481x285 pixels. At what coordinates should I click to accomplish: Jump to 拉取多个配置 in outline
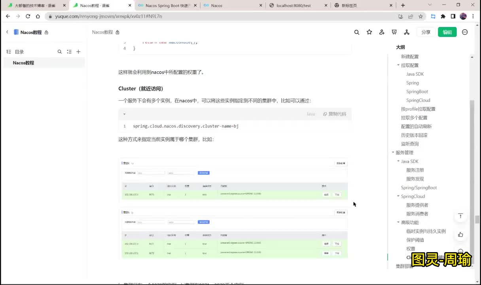[414, 118]
